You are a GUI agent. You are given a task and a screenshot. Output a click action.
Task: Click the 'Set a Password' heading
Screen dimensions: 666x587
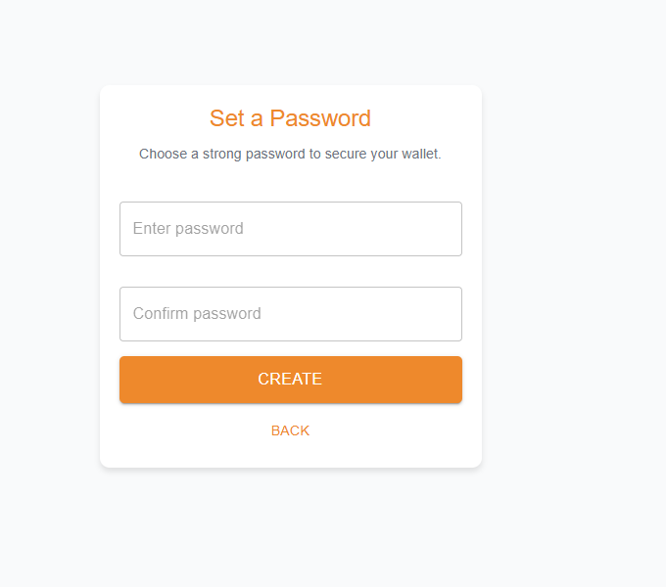coord(290,118)
